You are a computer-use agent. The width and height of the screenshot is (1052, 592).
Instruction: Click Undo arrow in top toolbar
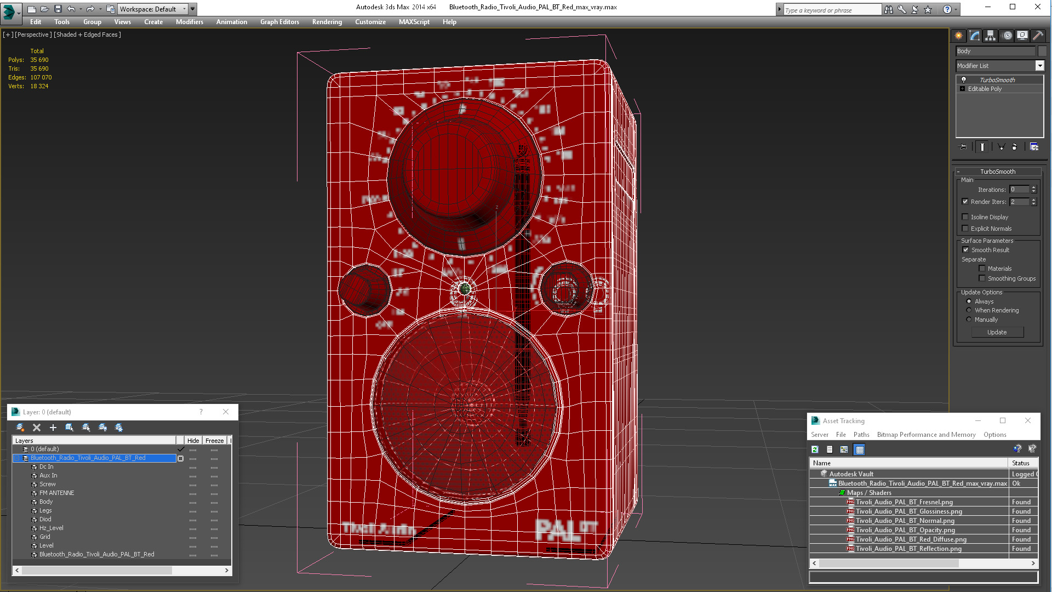pos(71,9)
